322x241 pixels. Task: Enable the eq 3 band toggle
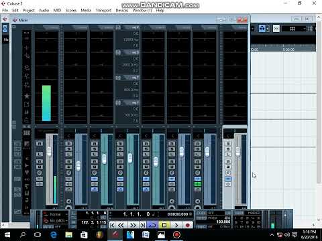[118, 52]
